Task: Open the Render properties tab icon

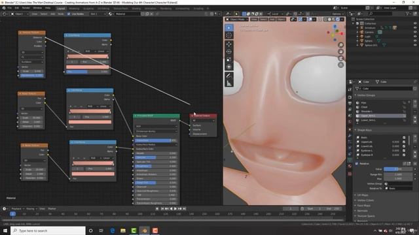Action: [350, 97]
